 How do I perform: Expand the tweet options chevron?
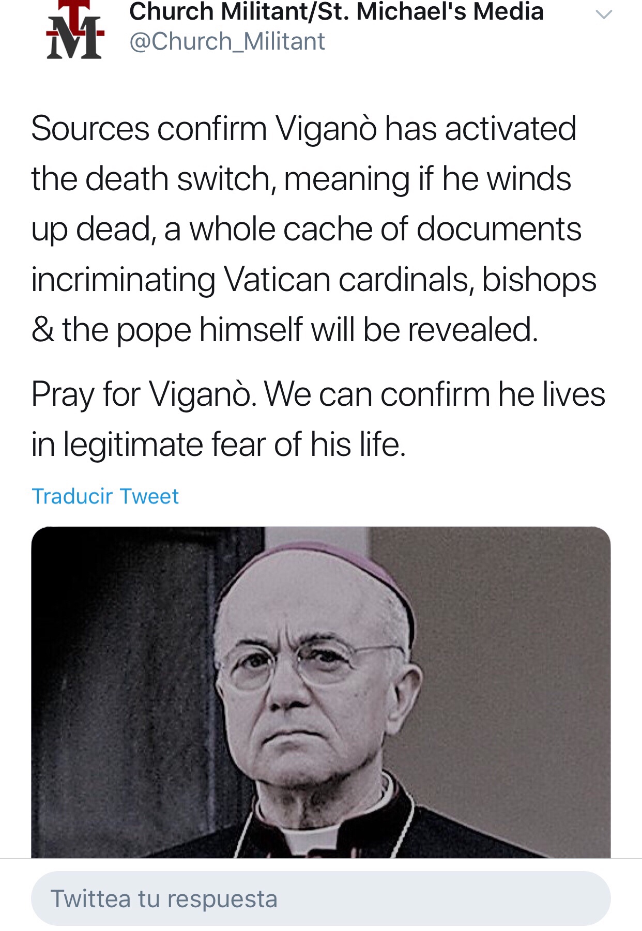(604, 14)
